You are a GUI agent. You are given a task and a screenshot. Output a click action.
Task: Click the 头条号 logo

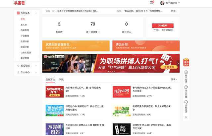19,3
